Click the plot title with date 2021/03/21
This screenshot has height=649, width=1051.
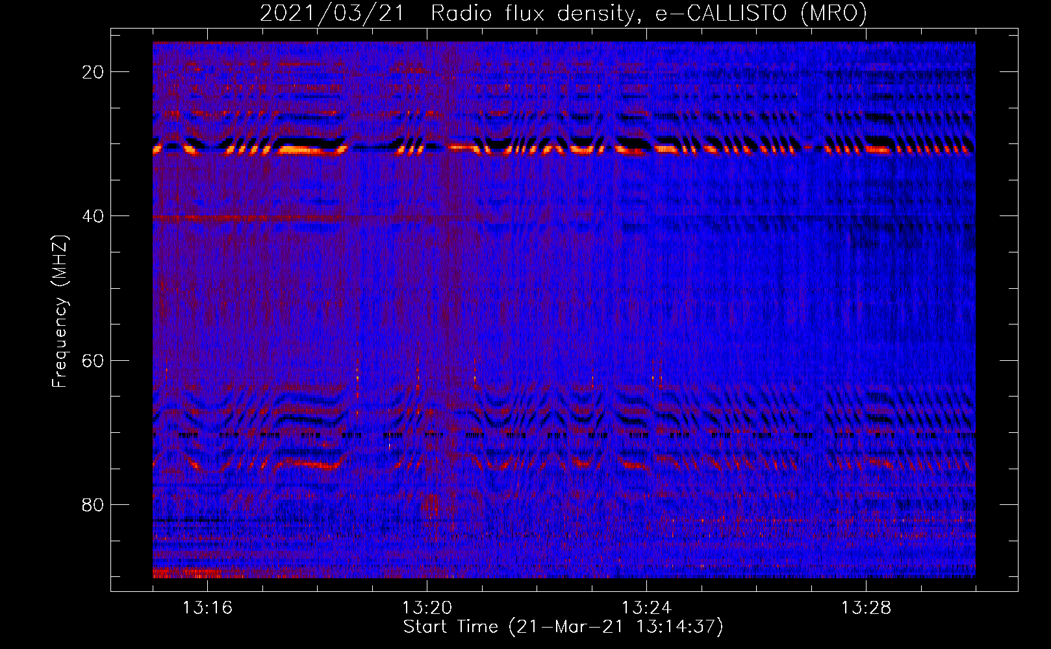[x=563, y=13]
